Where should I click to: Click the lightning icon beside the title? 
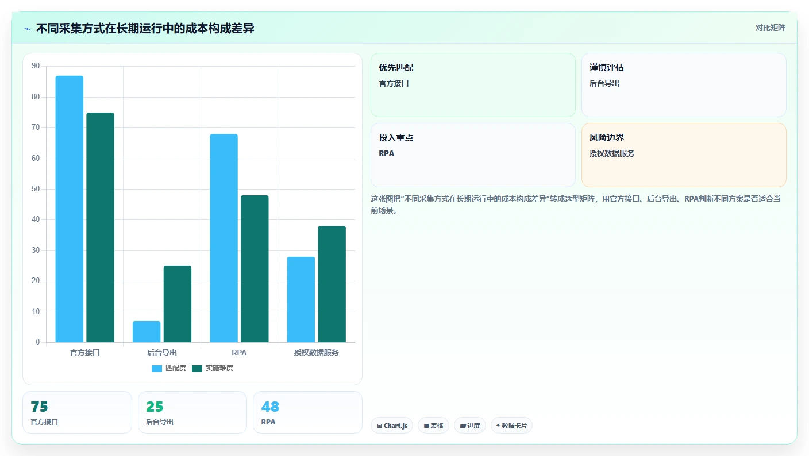[x=28, y=29]
